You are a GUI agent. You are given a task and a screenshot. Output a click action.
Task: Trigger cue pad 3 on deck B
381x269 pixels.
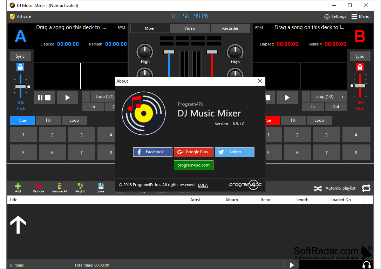327,135
